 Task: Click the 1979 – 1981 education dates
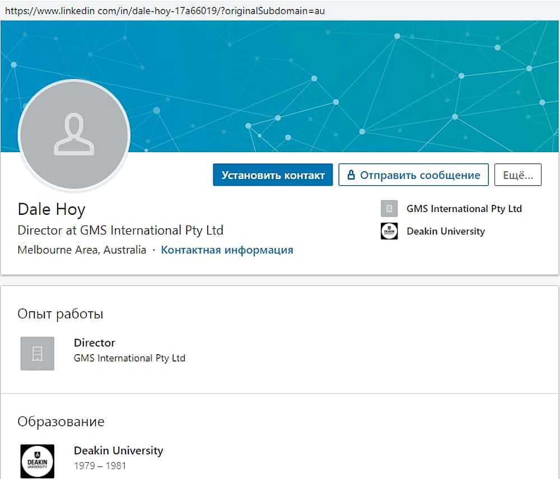pos(100,466)
